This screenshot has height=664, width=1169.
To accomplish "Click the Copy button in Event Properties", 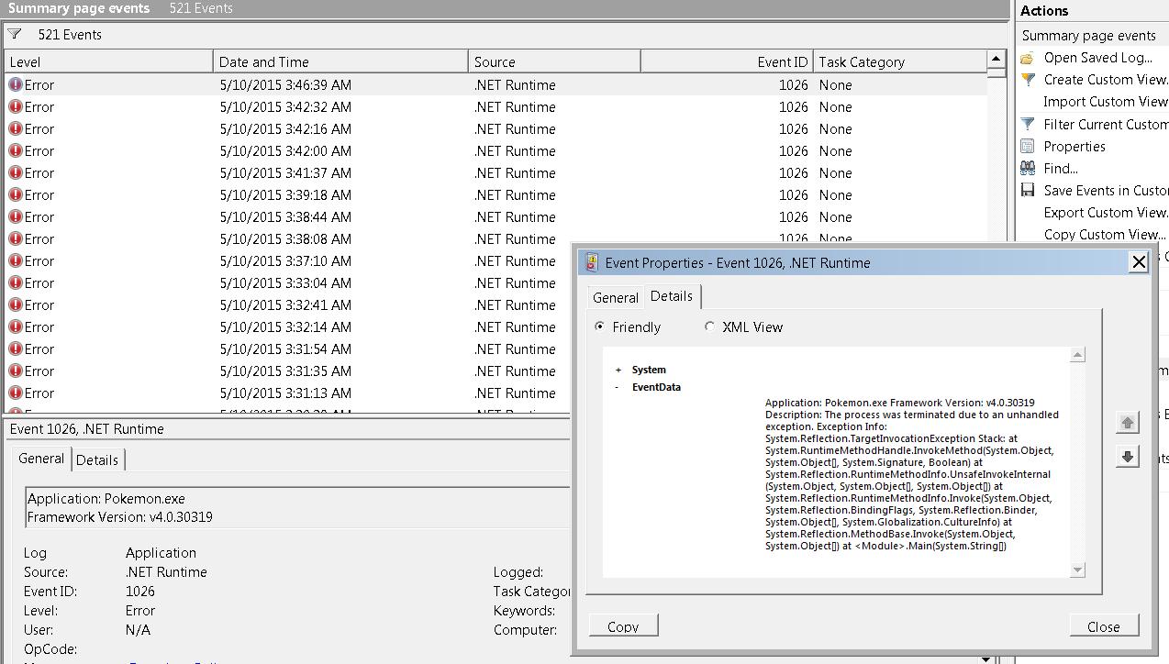I will pos(624,626).
